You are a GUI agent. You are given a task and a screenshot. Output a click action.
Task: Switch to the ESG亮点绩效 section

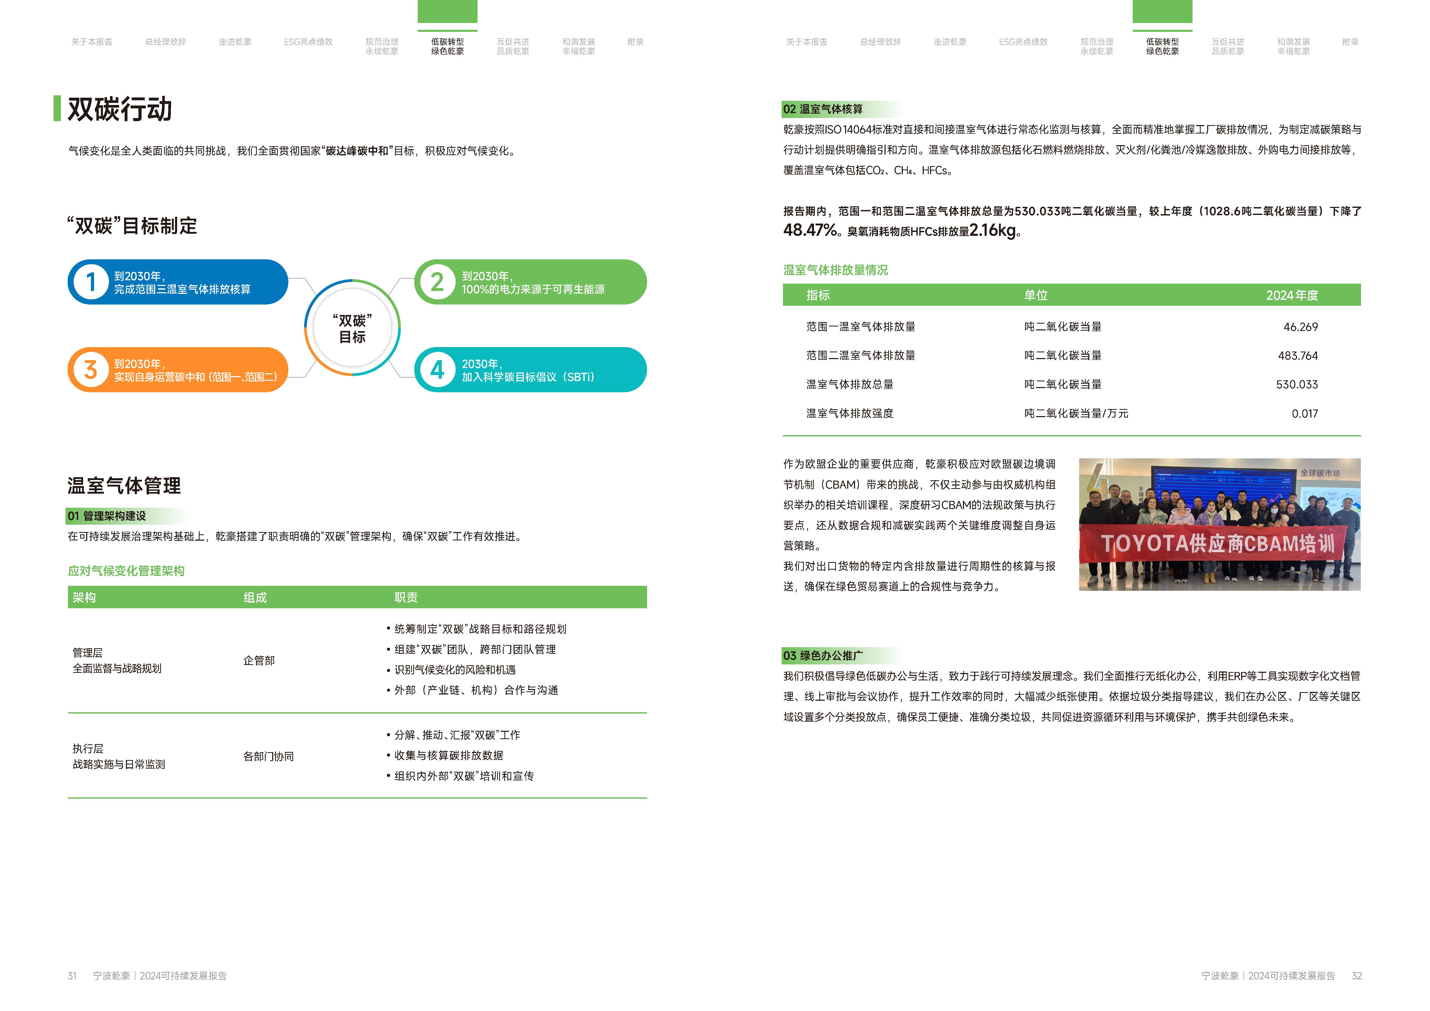pyautogui.click(x=308, y=42)
